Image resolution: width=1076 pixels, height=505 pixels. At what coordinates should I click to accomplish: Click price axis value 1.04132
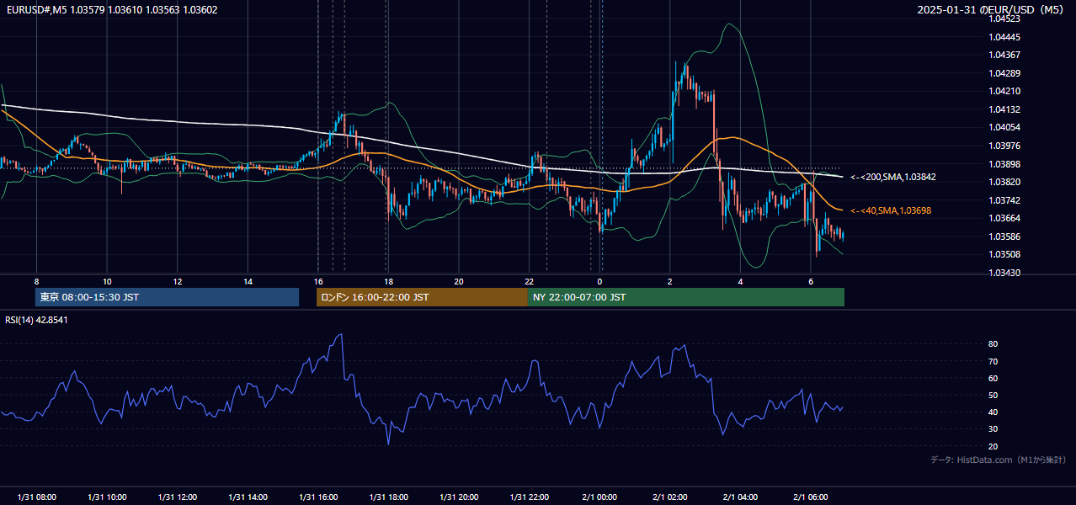pyautogui.click(x=1004, y=109)
